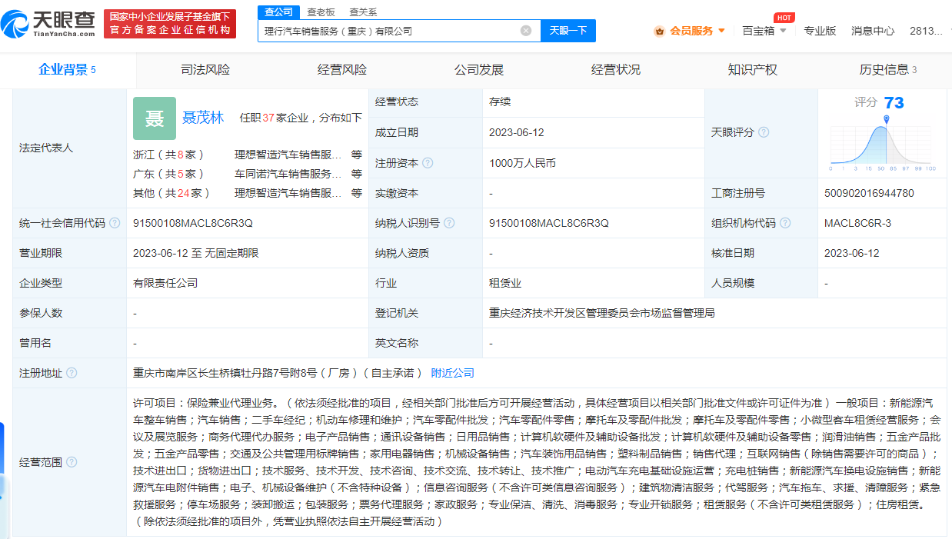The image size is (952, 539).
Task: Switch to the 经营风险 tab
Action: pos(342,70)
